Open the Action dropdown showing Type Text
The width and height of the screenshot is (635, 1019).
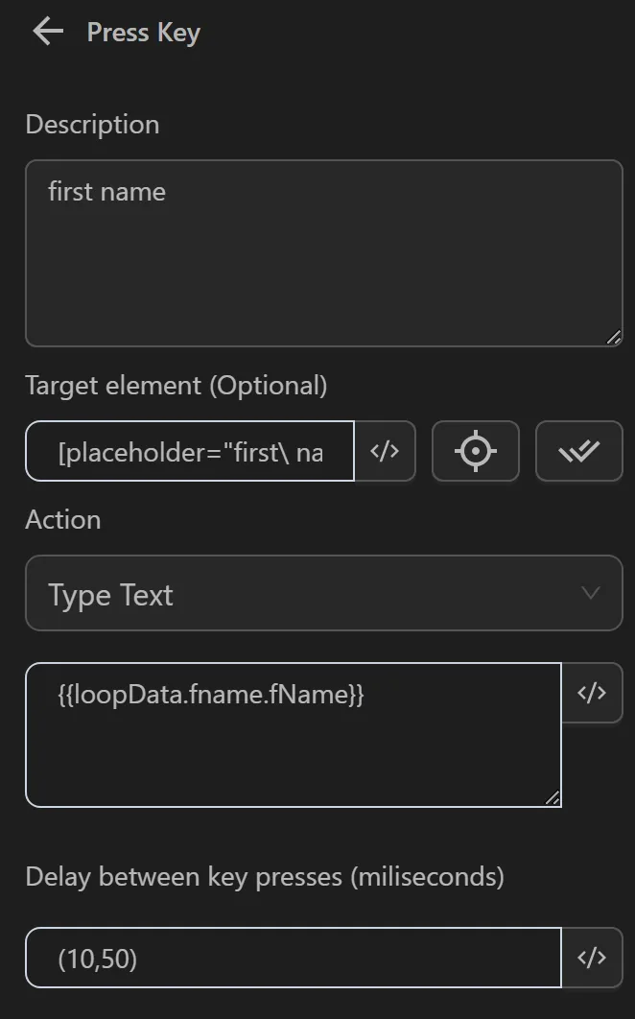(x=323, y=593)
